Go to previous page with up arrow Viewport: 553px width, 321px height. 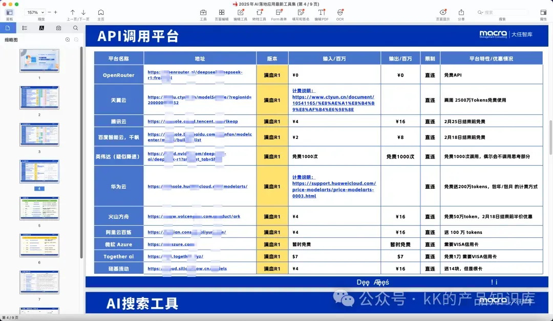pos(72,12)
